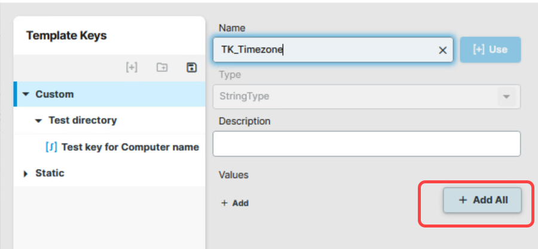
Task: Open the Type dropdown arrow
Action: coord(506,97)
